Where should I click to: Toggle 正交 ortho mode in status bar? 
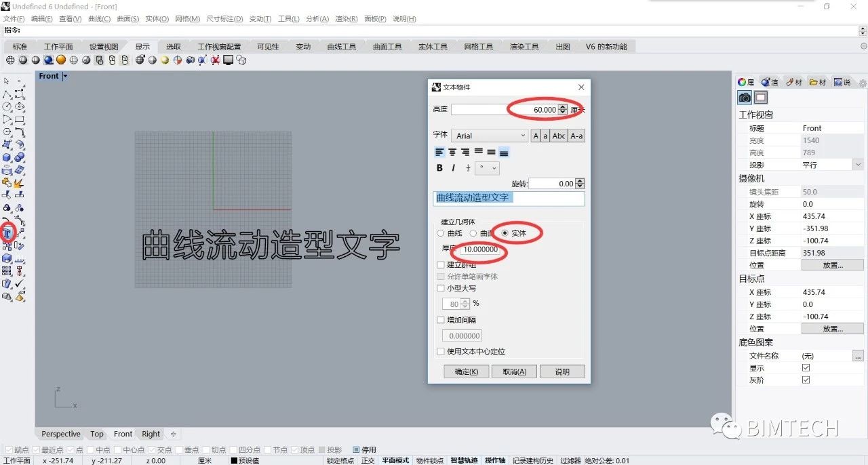click(x=368, y=460)
